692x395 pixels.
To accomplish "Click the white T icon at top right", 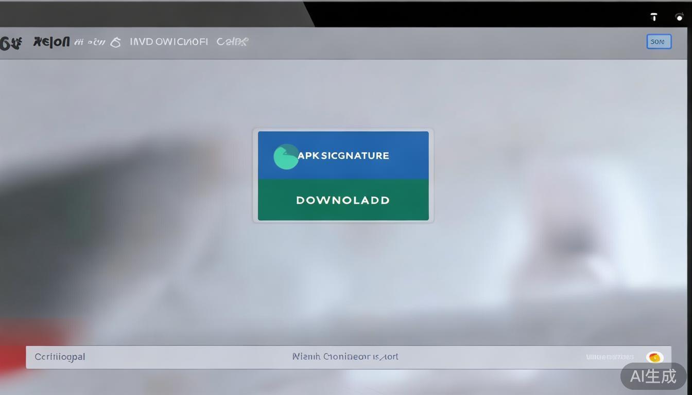I will (654, 17).
